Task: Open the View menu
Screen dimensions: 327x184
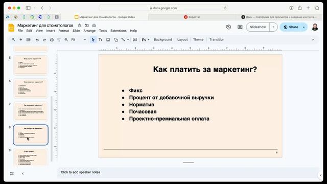Action: (39, 31)
